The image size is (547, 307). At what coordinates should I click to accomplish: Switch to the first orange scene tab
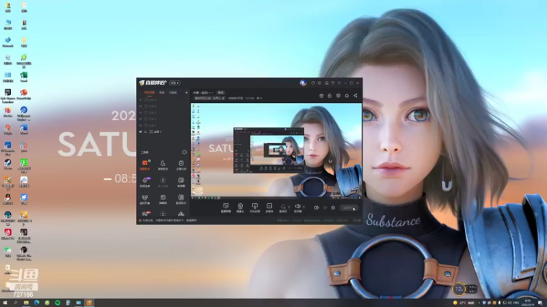(x=149, y=93)
